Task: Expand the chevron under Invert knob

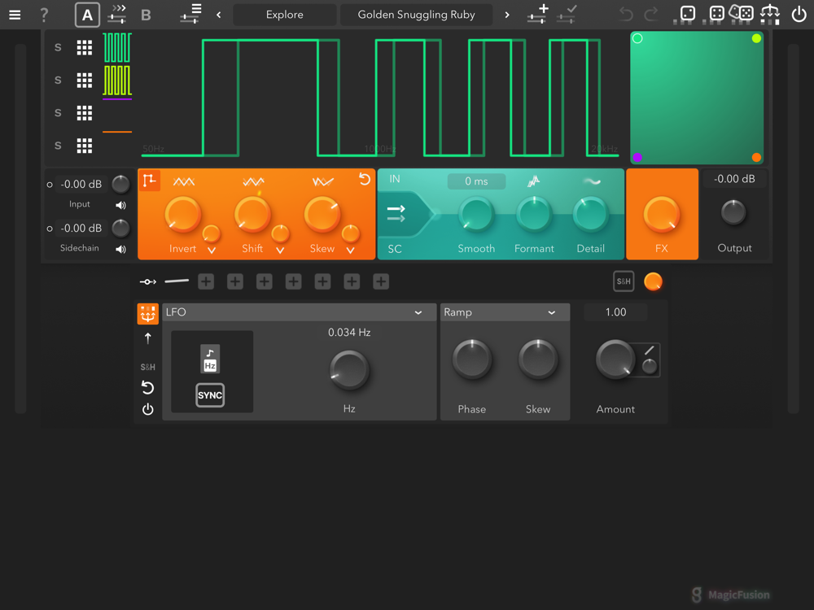Action: [211, 251]
